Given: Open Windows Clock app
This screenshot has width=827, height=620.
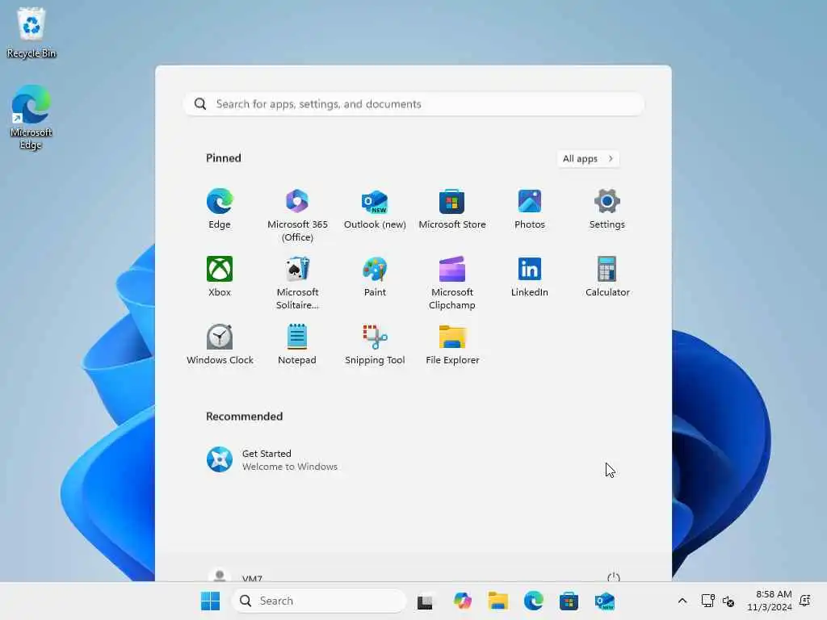Looking at the screenshot, I should click(x=220, y=344).
